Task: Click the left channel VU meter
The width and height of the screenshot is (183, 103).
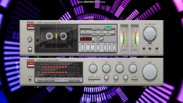Action: 124,38
